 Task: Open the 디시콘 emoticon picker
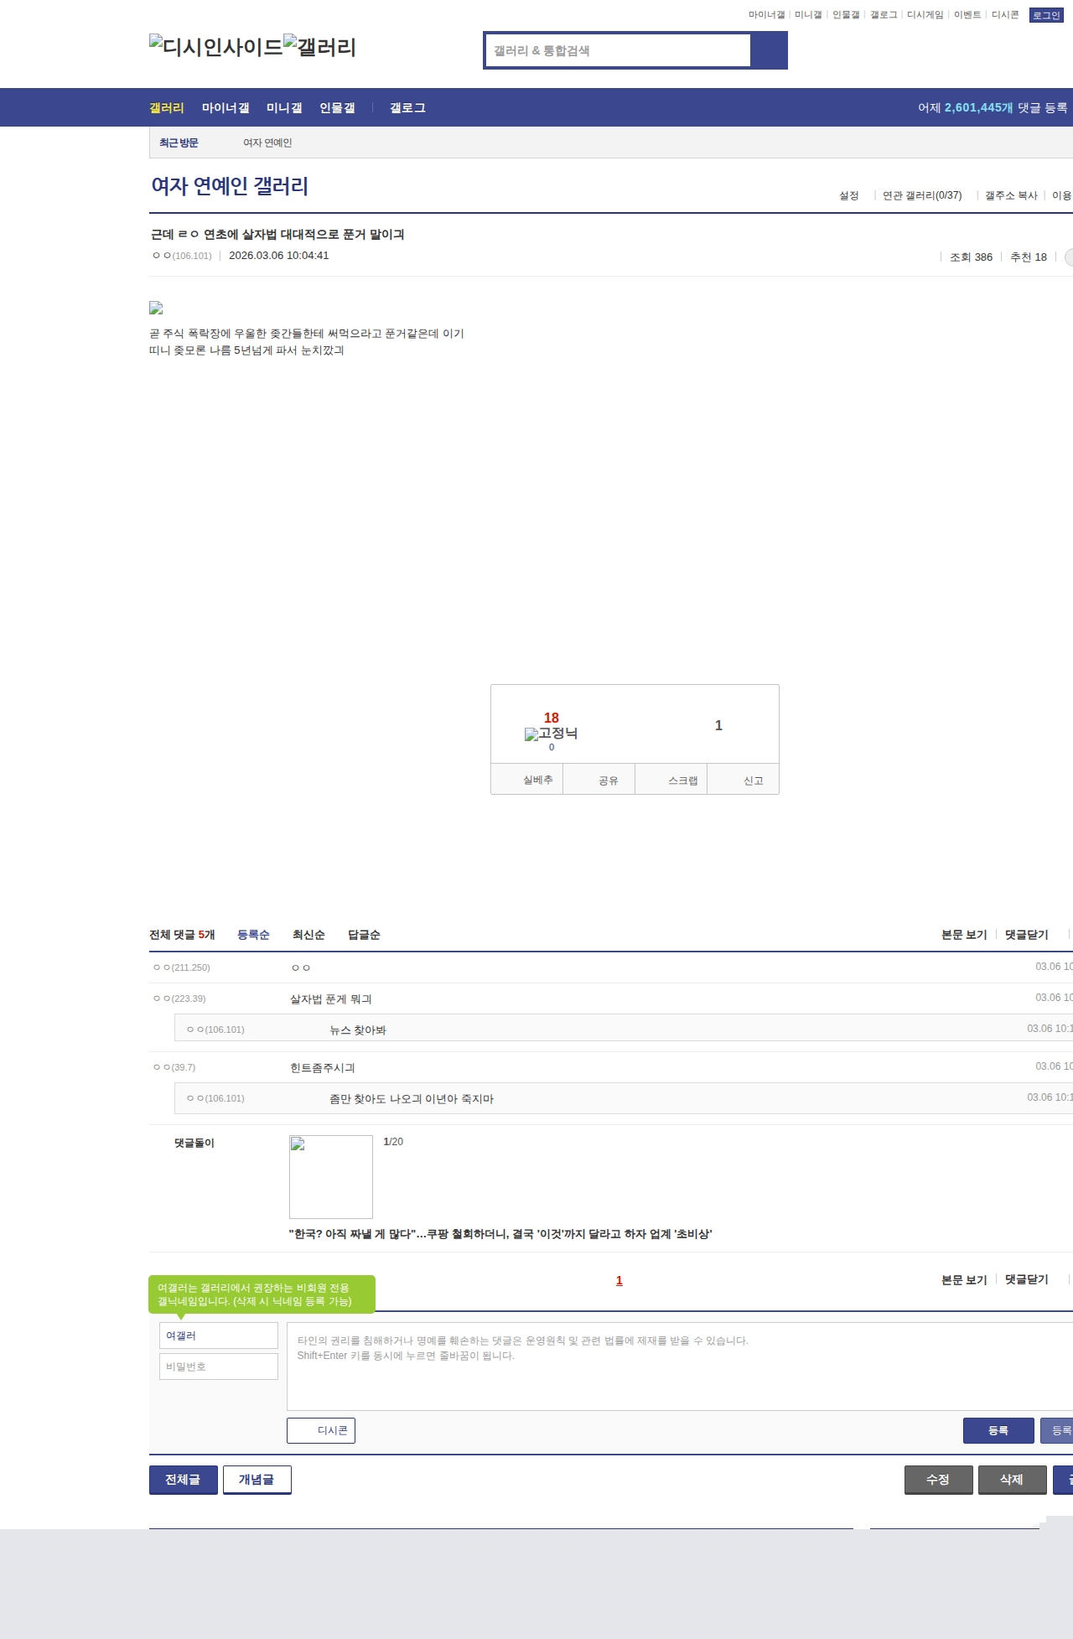point(321,1430)
